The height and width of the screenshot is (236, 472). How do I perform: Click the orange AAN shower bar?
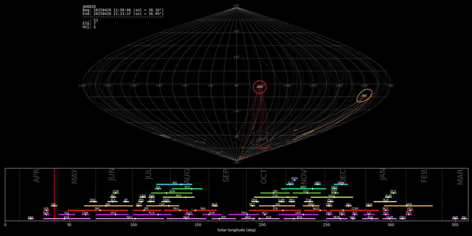(408, 206)
